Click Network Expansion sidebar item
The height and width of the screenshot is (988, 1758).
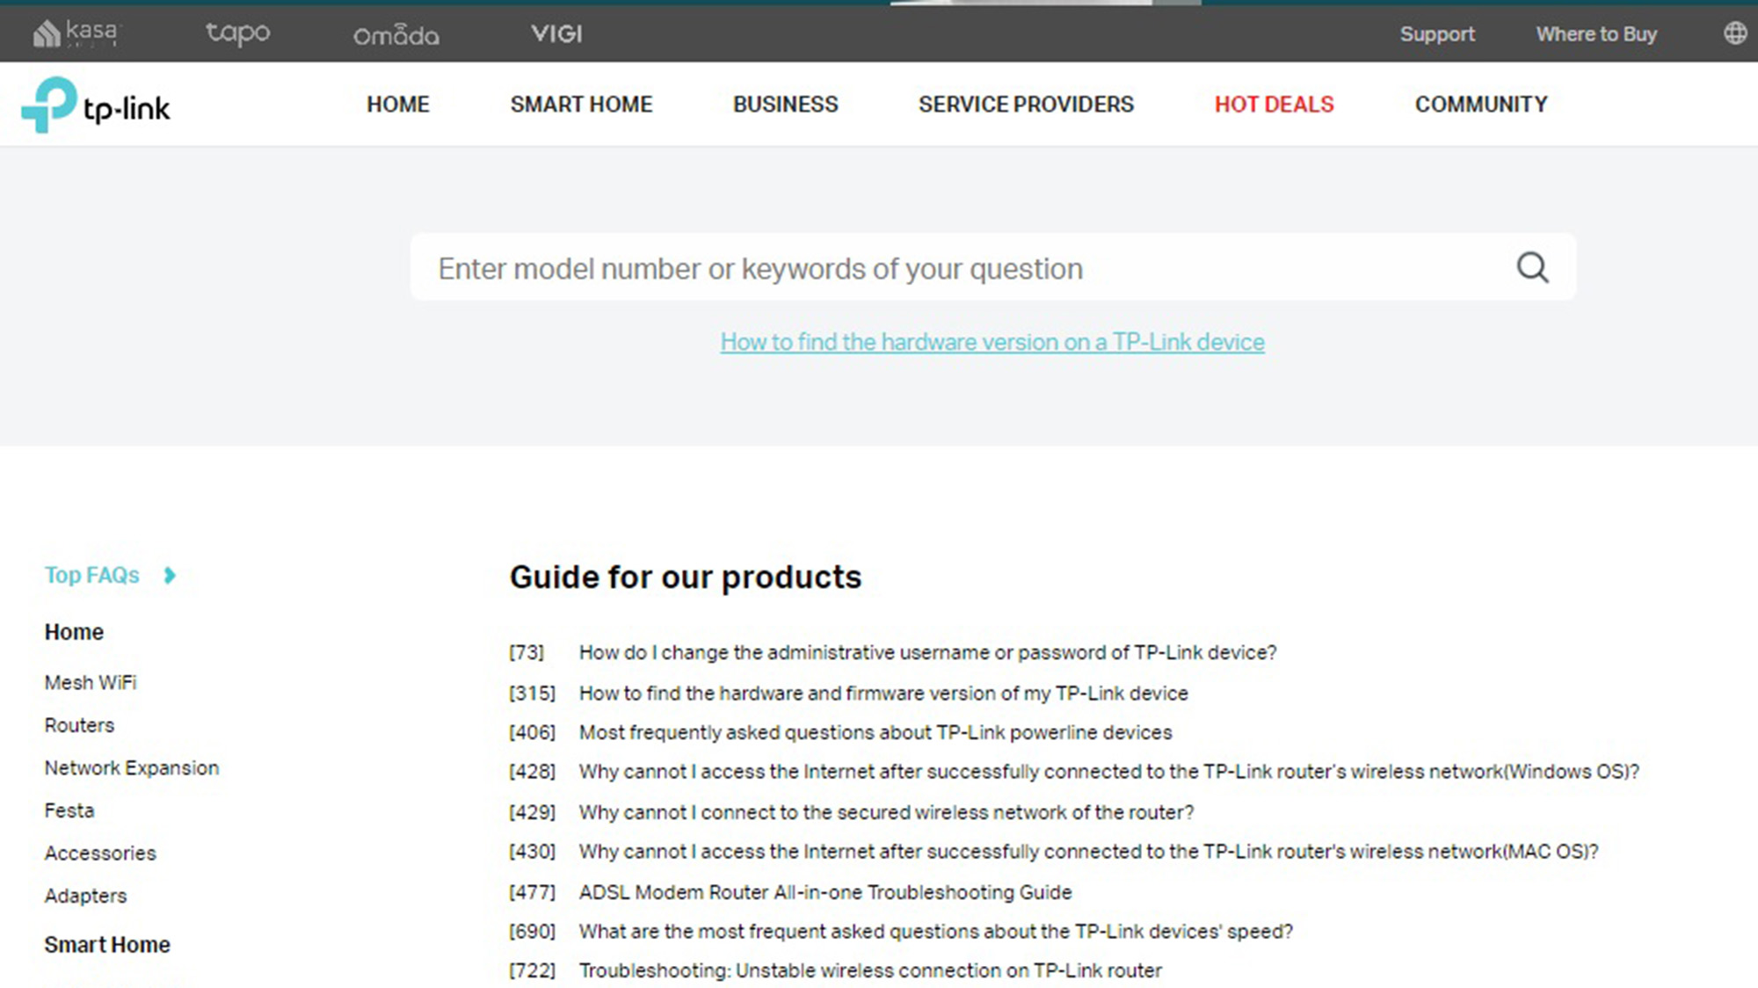pos(132,767)
